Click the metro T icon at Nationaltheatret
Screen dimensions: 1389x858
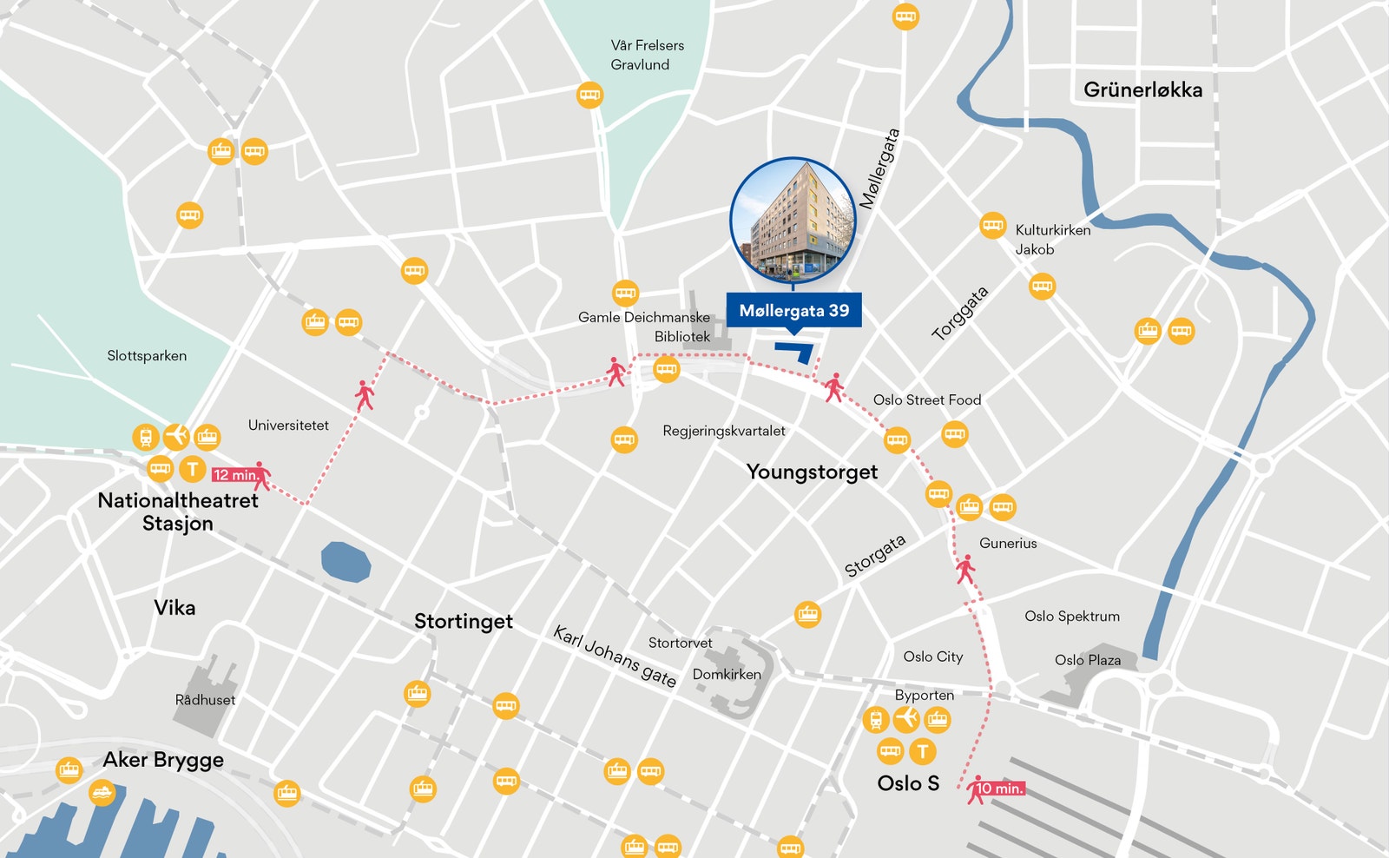click(x=192, y=470)
